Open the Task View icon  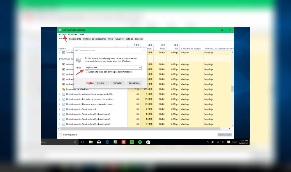[x=82, y=142]
